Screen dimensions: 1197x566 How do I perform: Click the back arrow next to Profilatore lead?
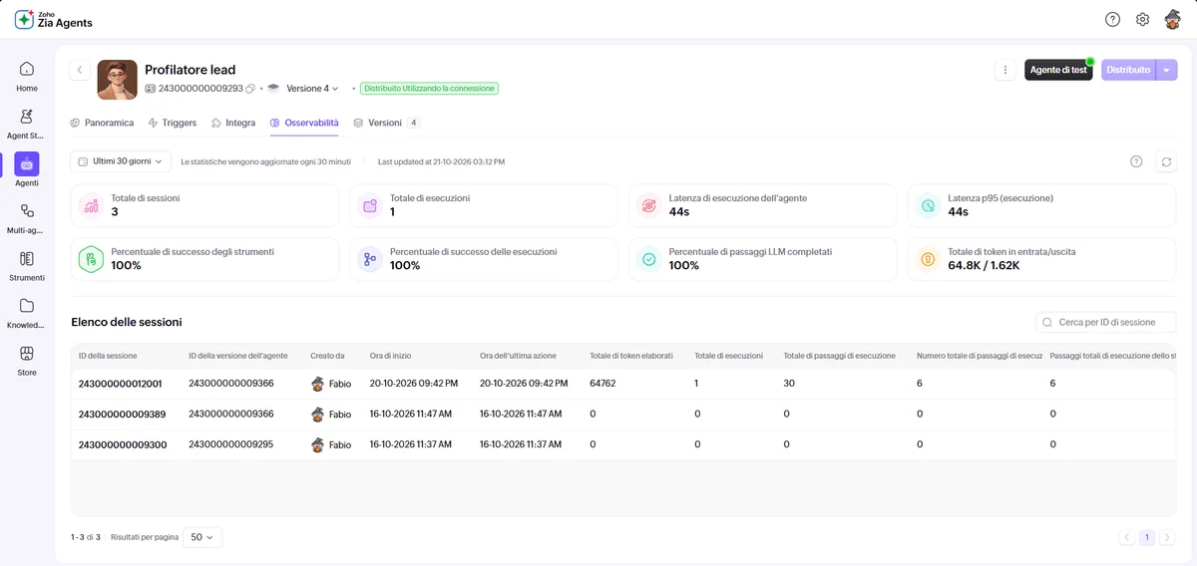(x=80, y=70)
